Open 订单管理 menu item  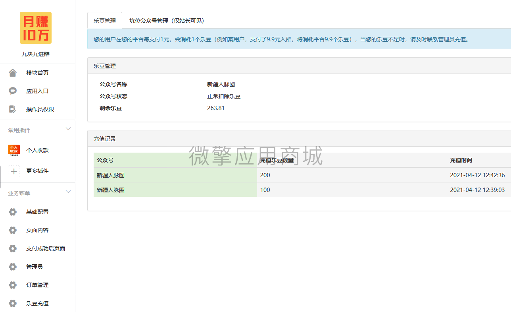click(37, 285)
